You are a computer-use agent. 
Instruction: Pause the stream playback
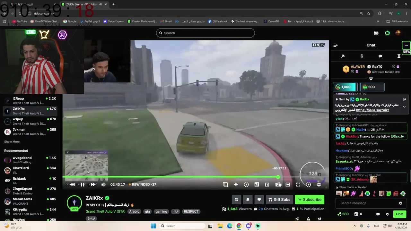83,184
